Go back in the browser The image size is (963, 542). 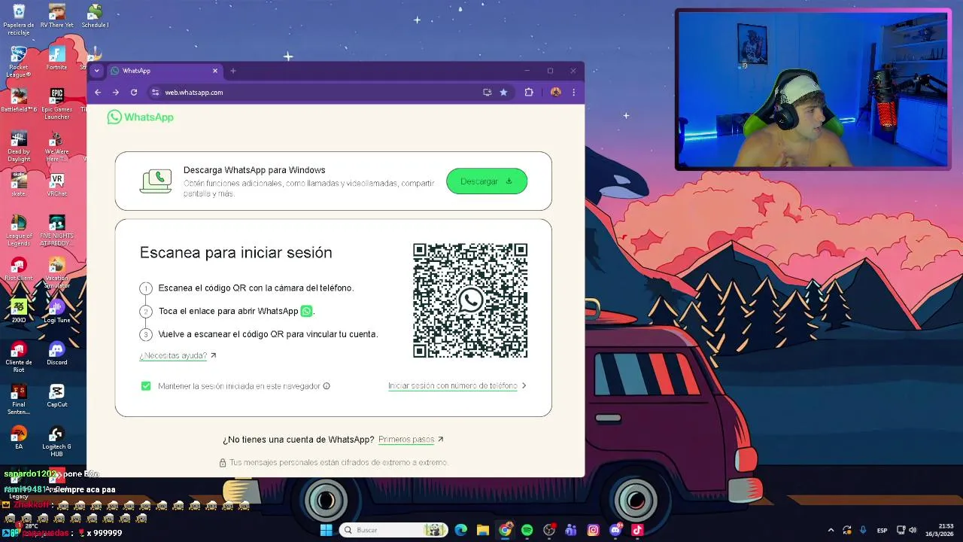click(x=98, y=93)
